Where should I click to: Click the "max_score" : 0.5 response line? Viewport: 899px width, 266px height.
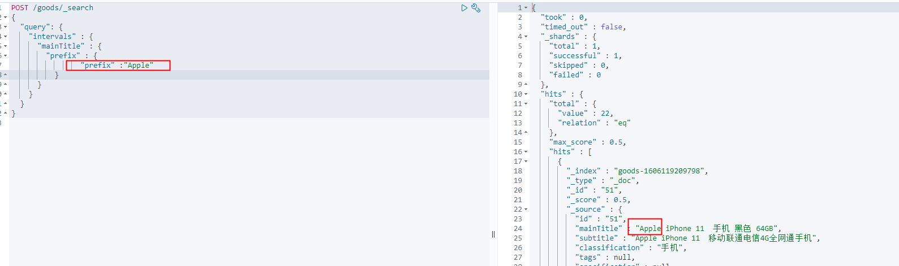click(588, 142)
